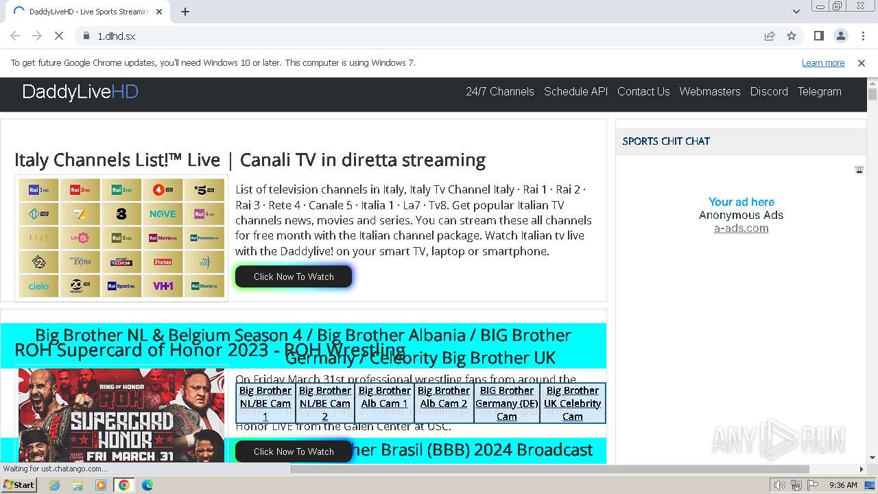Open Big Brother NL/BE Cam 2
Image resolution: width=878 pixels, height=494 pixels.
[325, 403]
